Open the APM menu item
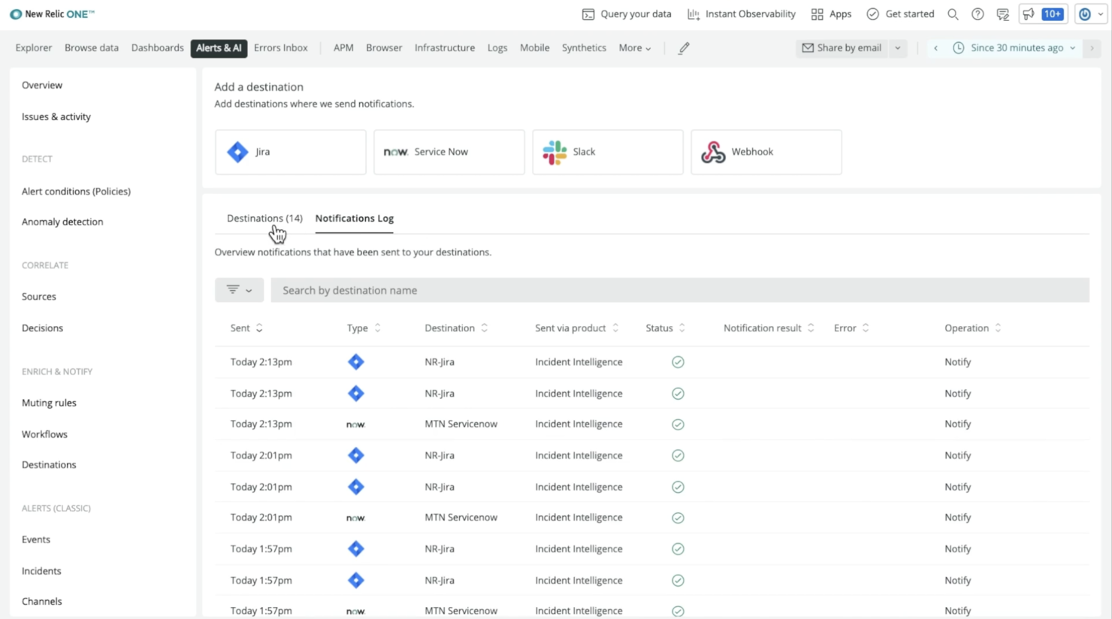The height and width of the screenshot is (619, 1112). point(343,47)
